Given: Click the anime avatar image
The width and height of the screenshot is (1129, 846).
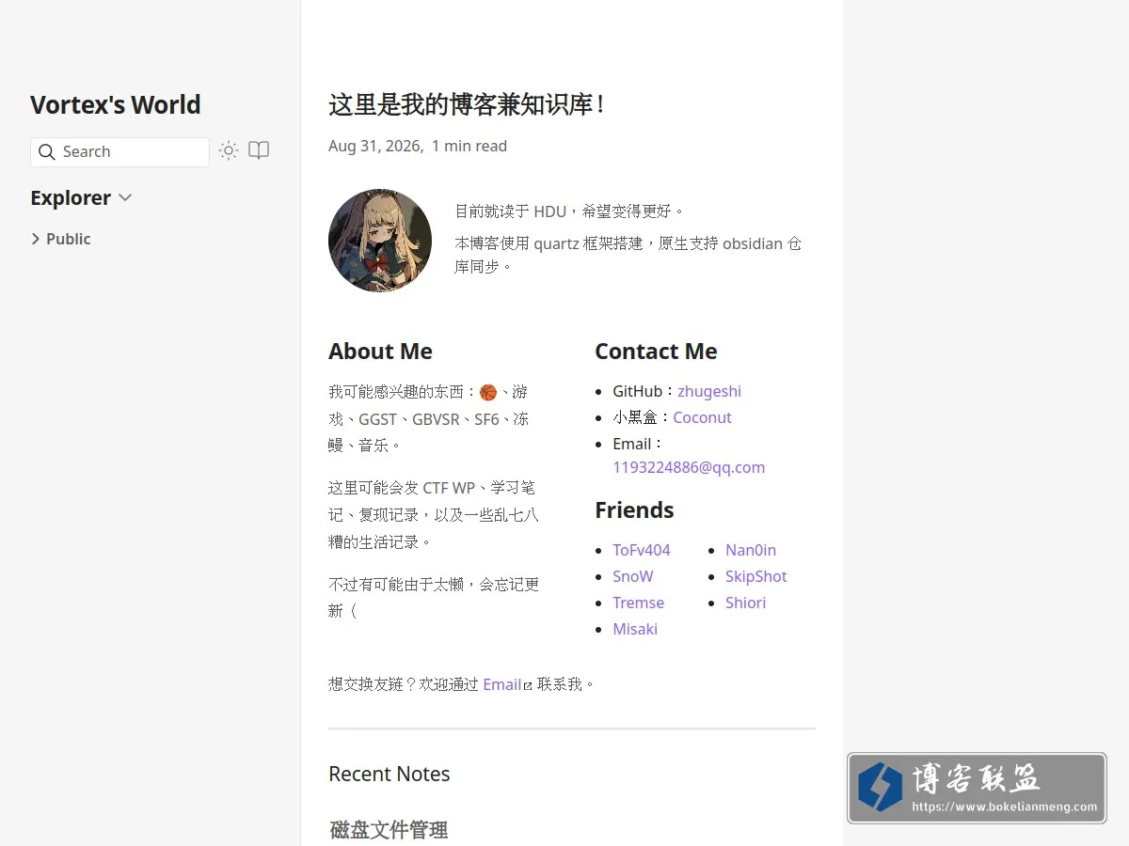Looking at the screenshot, I should [x=380, y=241].
